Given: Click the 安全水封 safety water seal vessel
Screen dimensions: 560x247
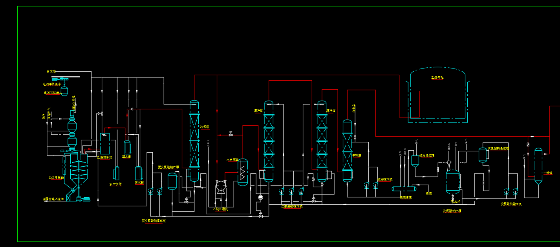Looking at the screenshot, I should coord(117,173).
